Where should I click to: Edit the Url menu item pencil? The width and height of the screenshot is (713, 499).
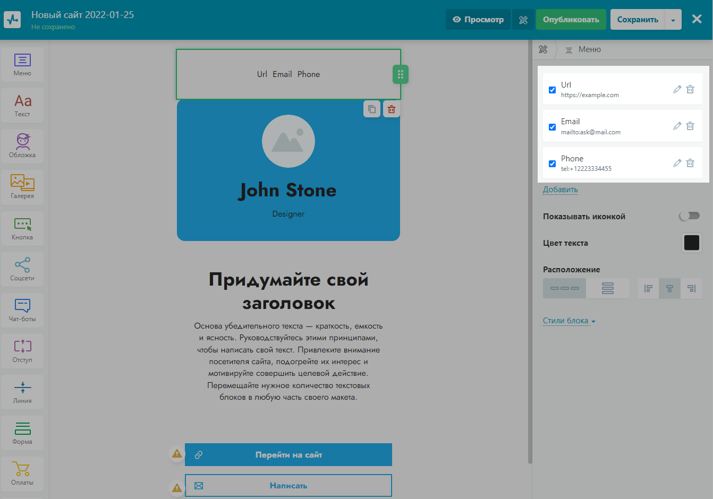point(677,89)
